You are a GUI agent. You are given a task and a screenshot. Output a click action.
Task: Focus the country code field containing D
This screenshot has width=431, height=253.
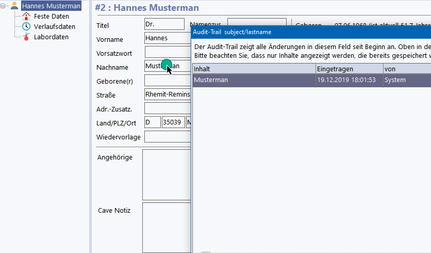click(152, 122)
